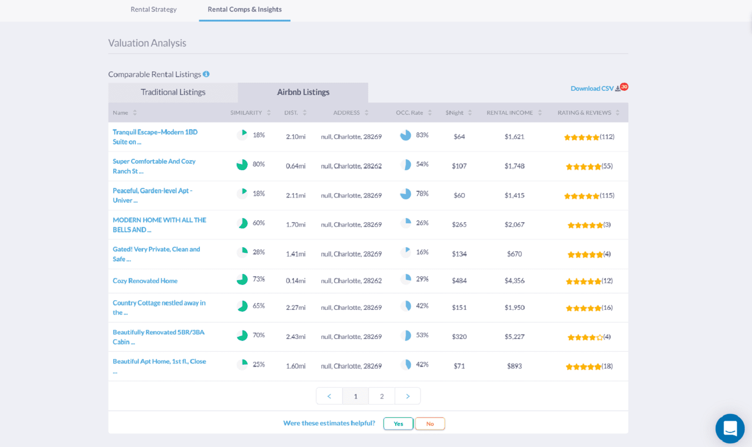Click the Download CSV link
The width and height of the screenshot is (752, 447).
point(592,88)
